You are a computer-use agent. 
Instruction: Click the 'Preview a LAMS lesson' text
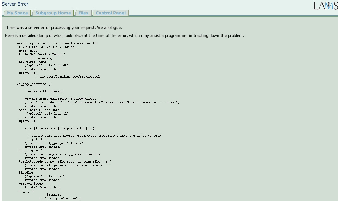(44, 91)
